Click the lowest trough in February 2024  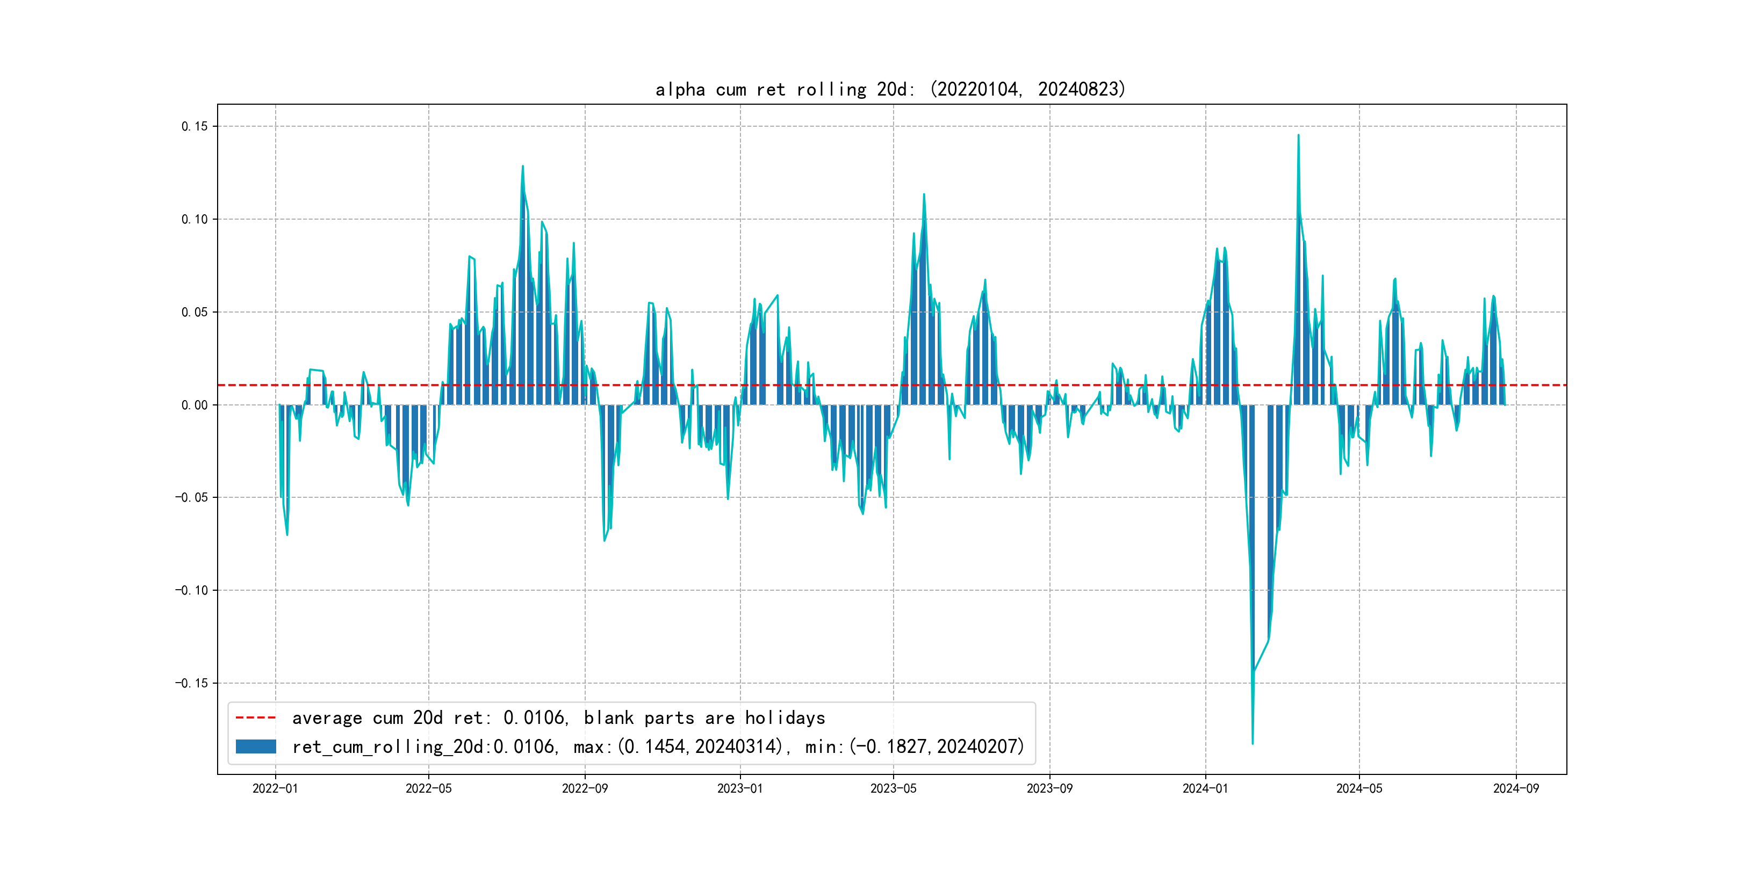(1253, 743)
